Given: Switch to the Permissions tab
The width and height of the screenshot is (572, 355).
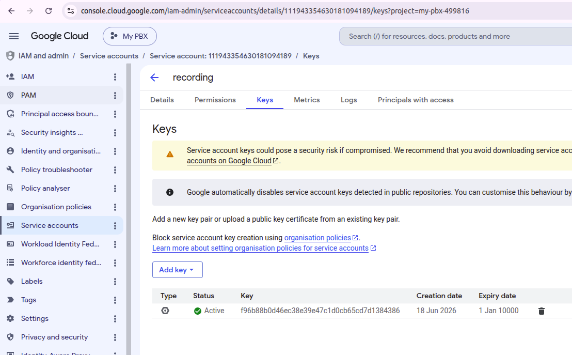Looking at the screenshot, I should [215, 100].
